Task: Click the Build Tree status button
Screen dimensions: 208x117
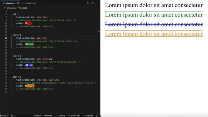Action: click(x=74, y=116)
